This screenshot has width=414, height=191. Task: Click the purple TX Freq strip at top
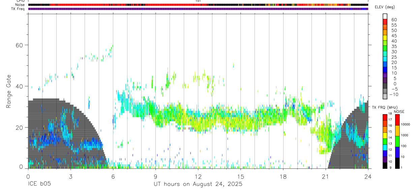tap(198, 9)
